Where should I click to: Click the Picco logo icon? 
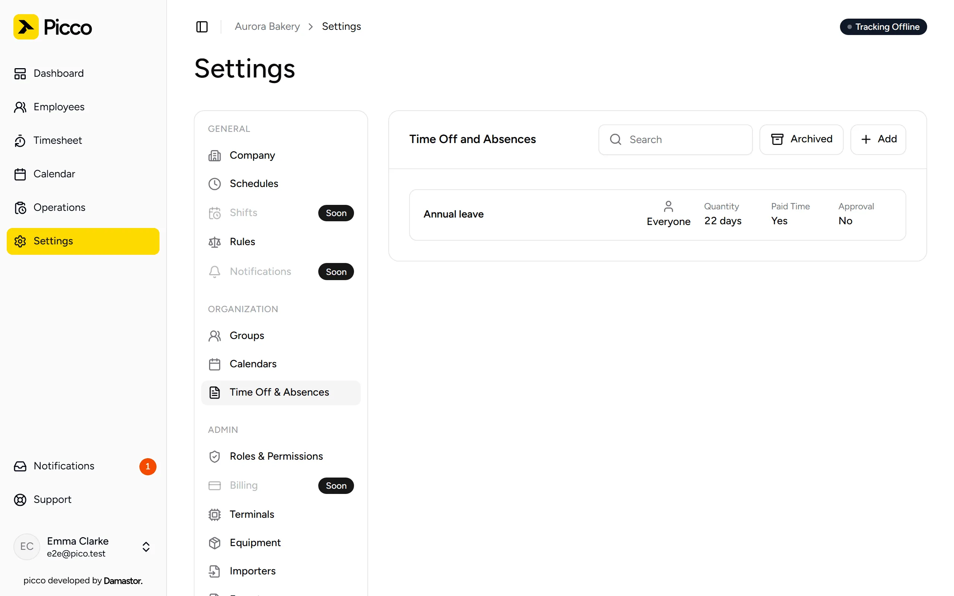pyautogui.click(x=26, y=27)
